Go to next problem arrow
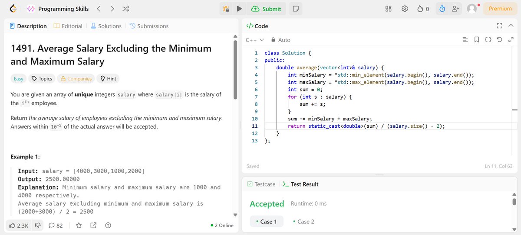This screenshot has height=235, width=521. [112, 9]
